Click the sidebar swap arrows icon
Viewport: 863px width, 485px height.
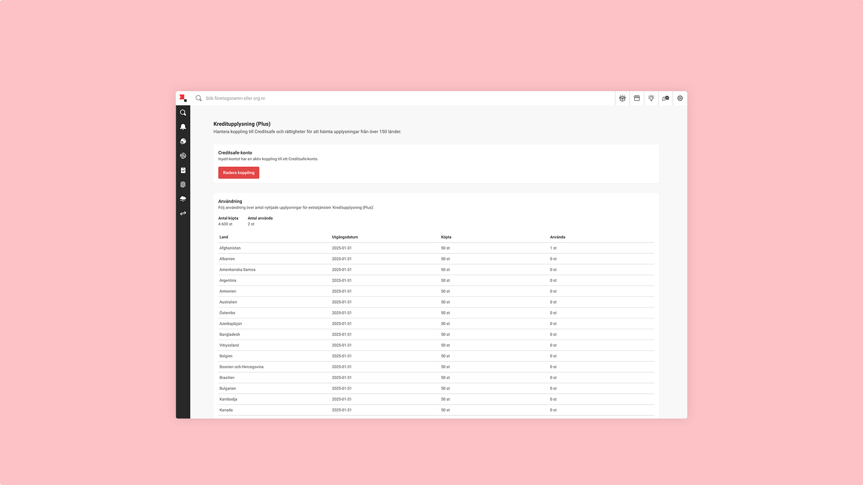point(183,213)
